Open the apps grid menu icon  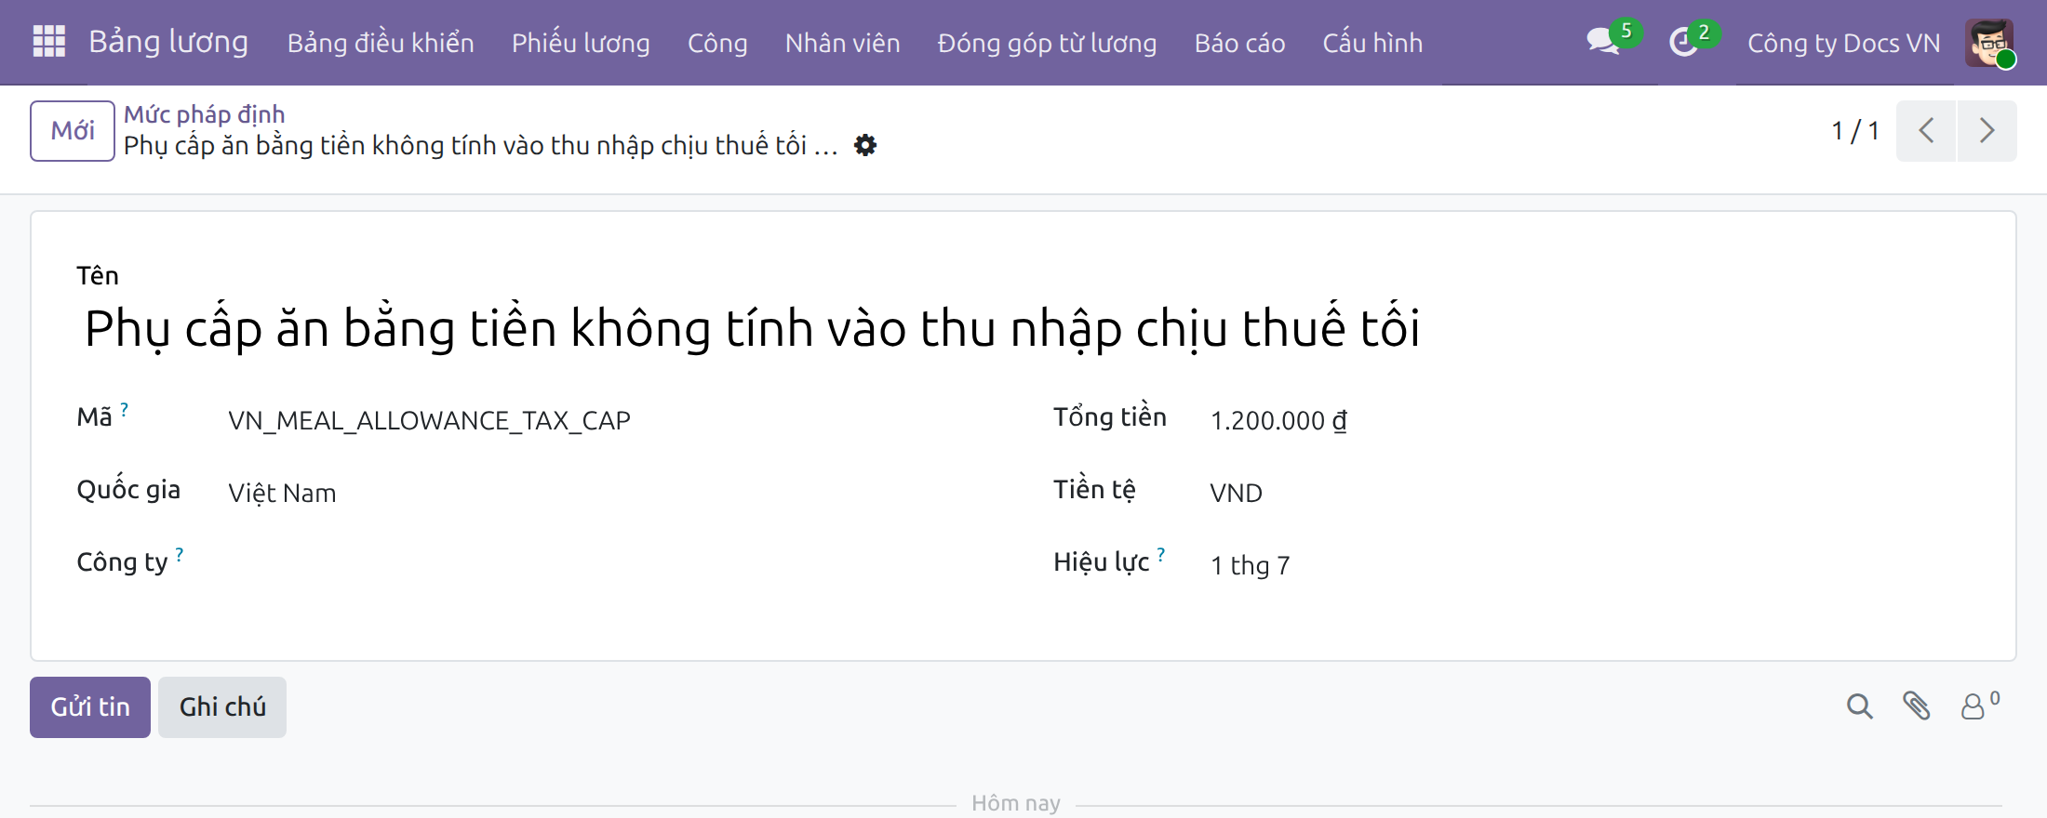tap(48, 42)
